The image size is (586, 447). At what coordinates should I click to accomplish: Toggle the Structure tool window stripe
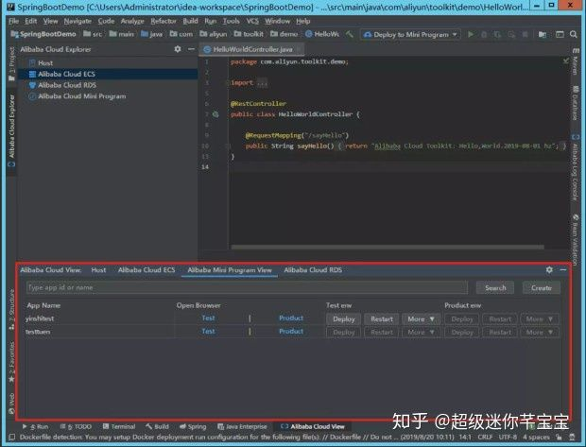[11, 307]
